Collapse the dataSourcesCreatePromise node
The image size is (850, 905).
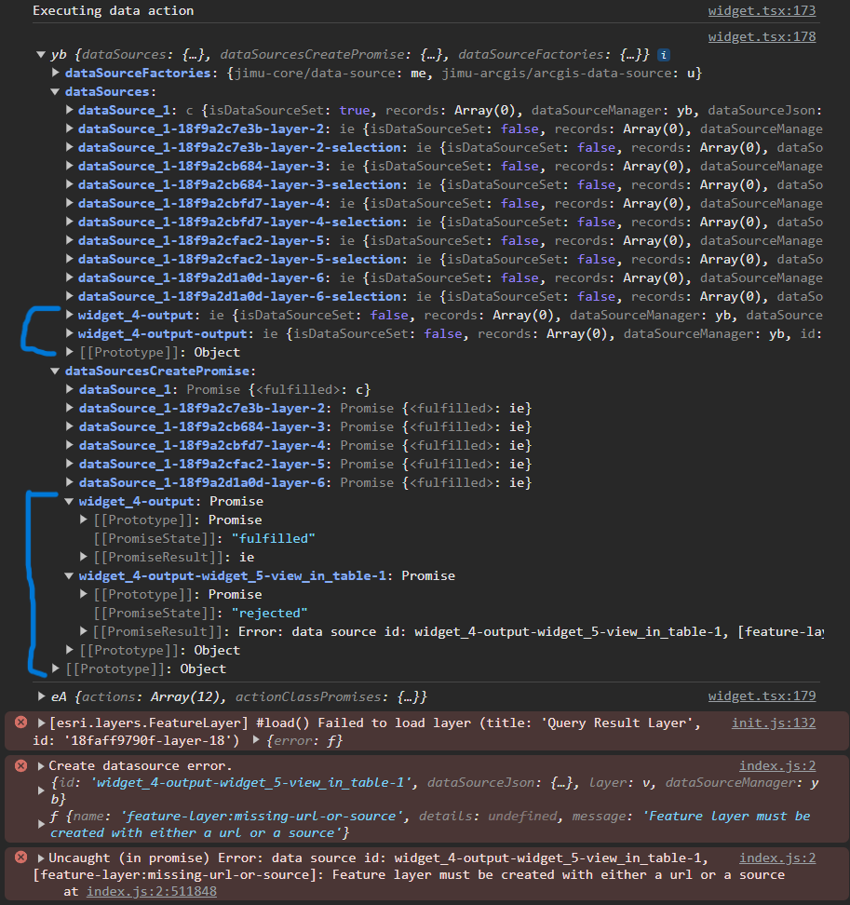coord(56,371)
